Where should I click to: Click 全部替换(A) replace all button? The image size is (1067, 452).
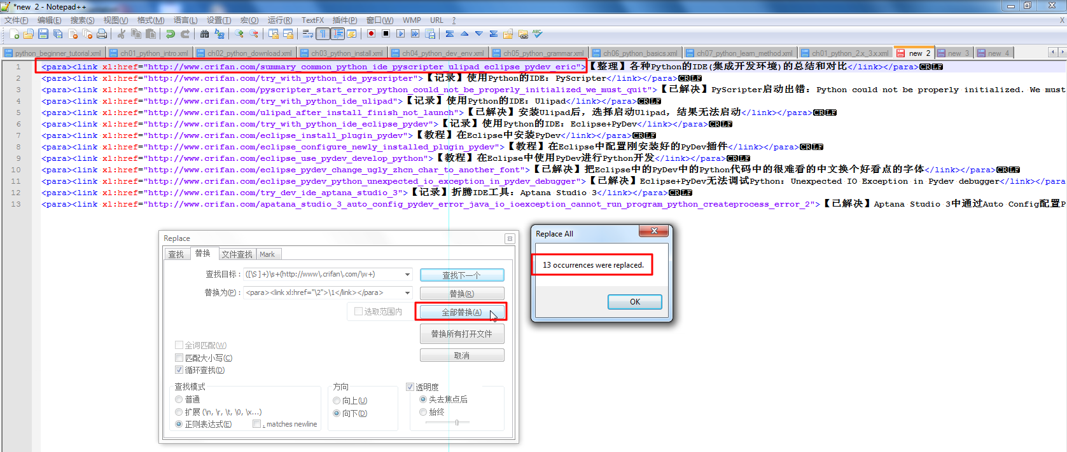(462, 312)
